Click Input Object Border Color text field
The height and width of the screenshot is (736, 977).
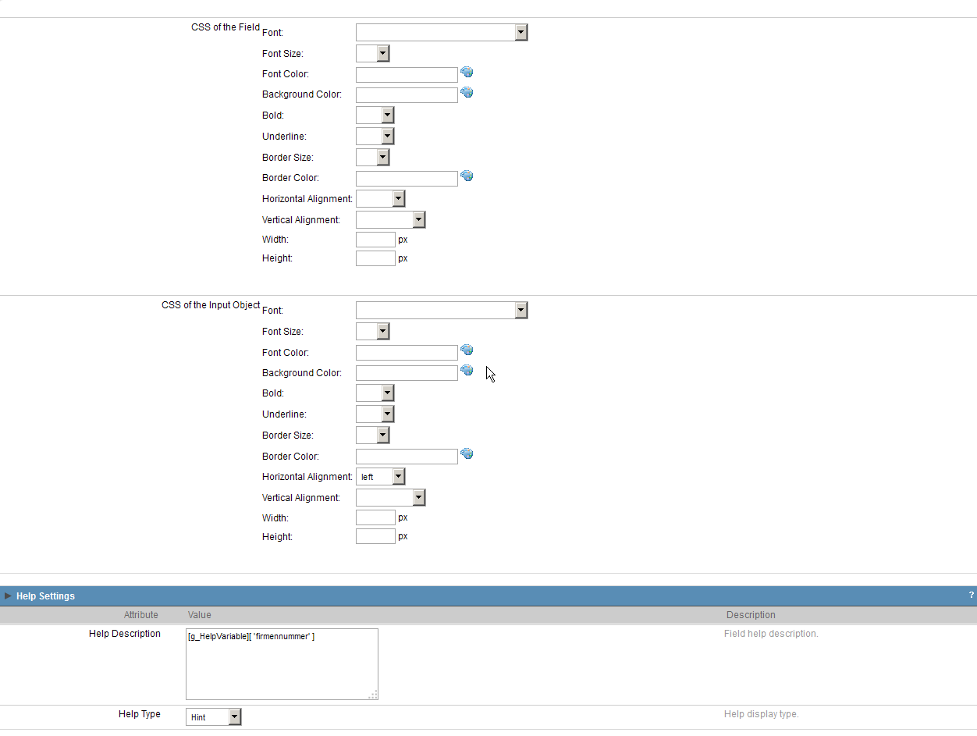click(x=407, y=457)
